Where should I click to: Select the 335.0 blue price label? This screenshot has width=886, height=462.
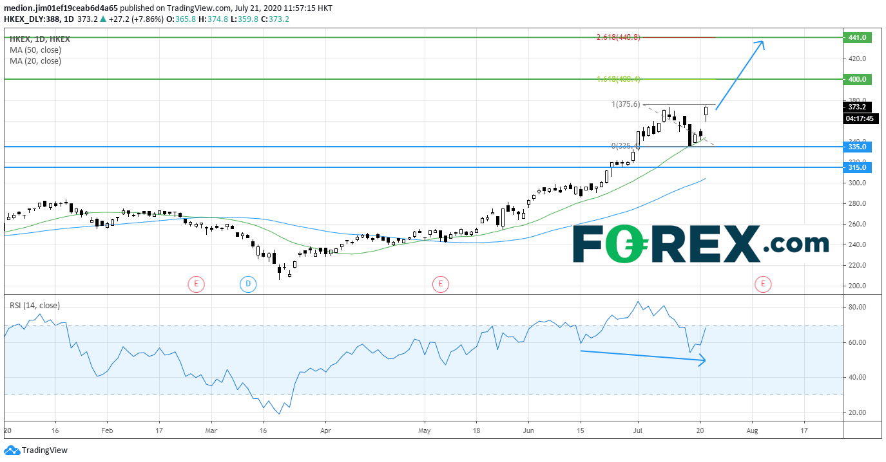point(858,147)
